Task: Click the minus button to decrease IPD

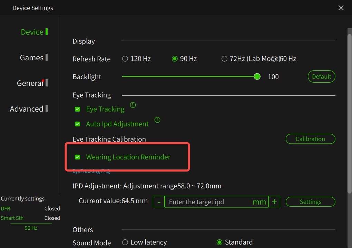Action: 159,202
